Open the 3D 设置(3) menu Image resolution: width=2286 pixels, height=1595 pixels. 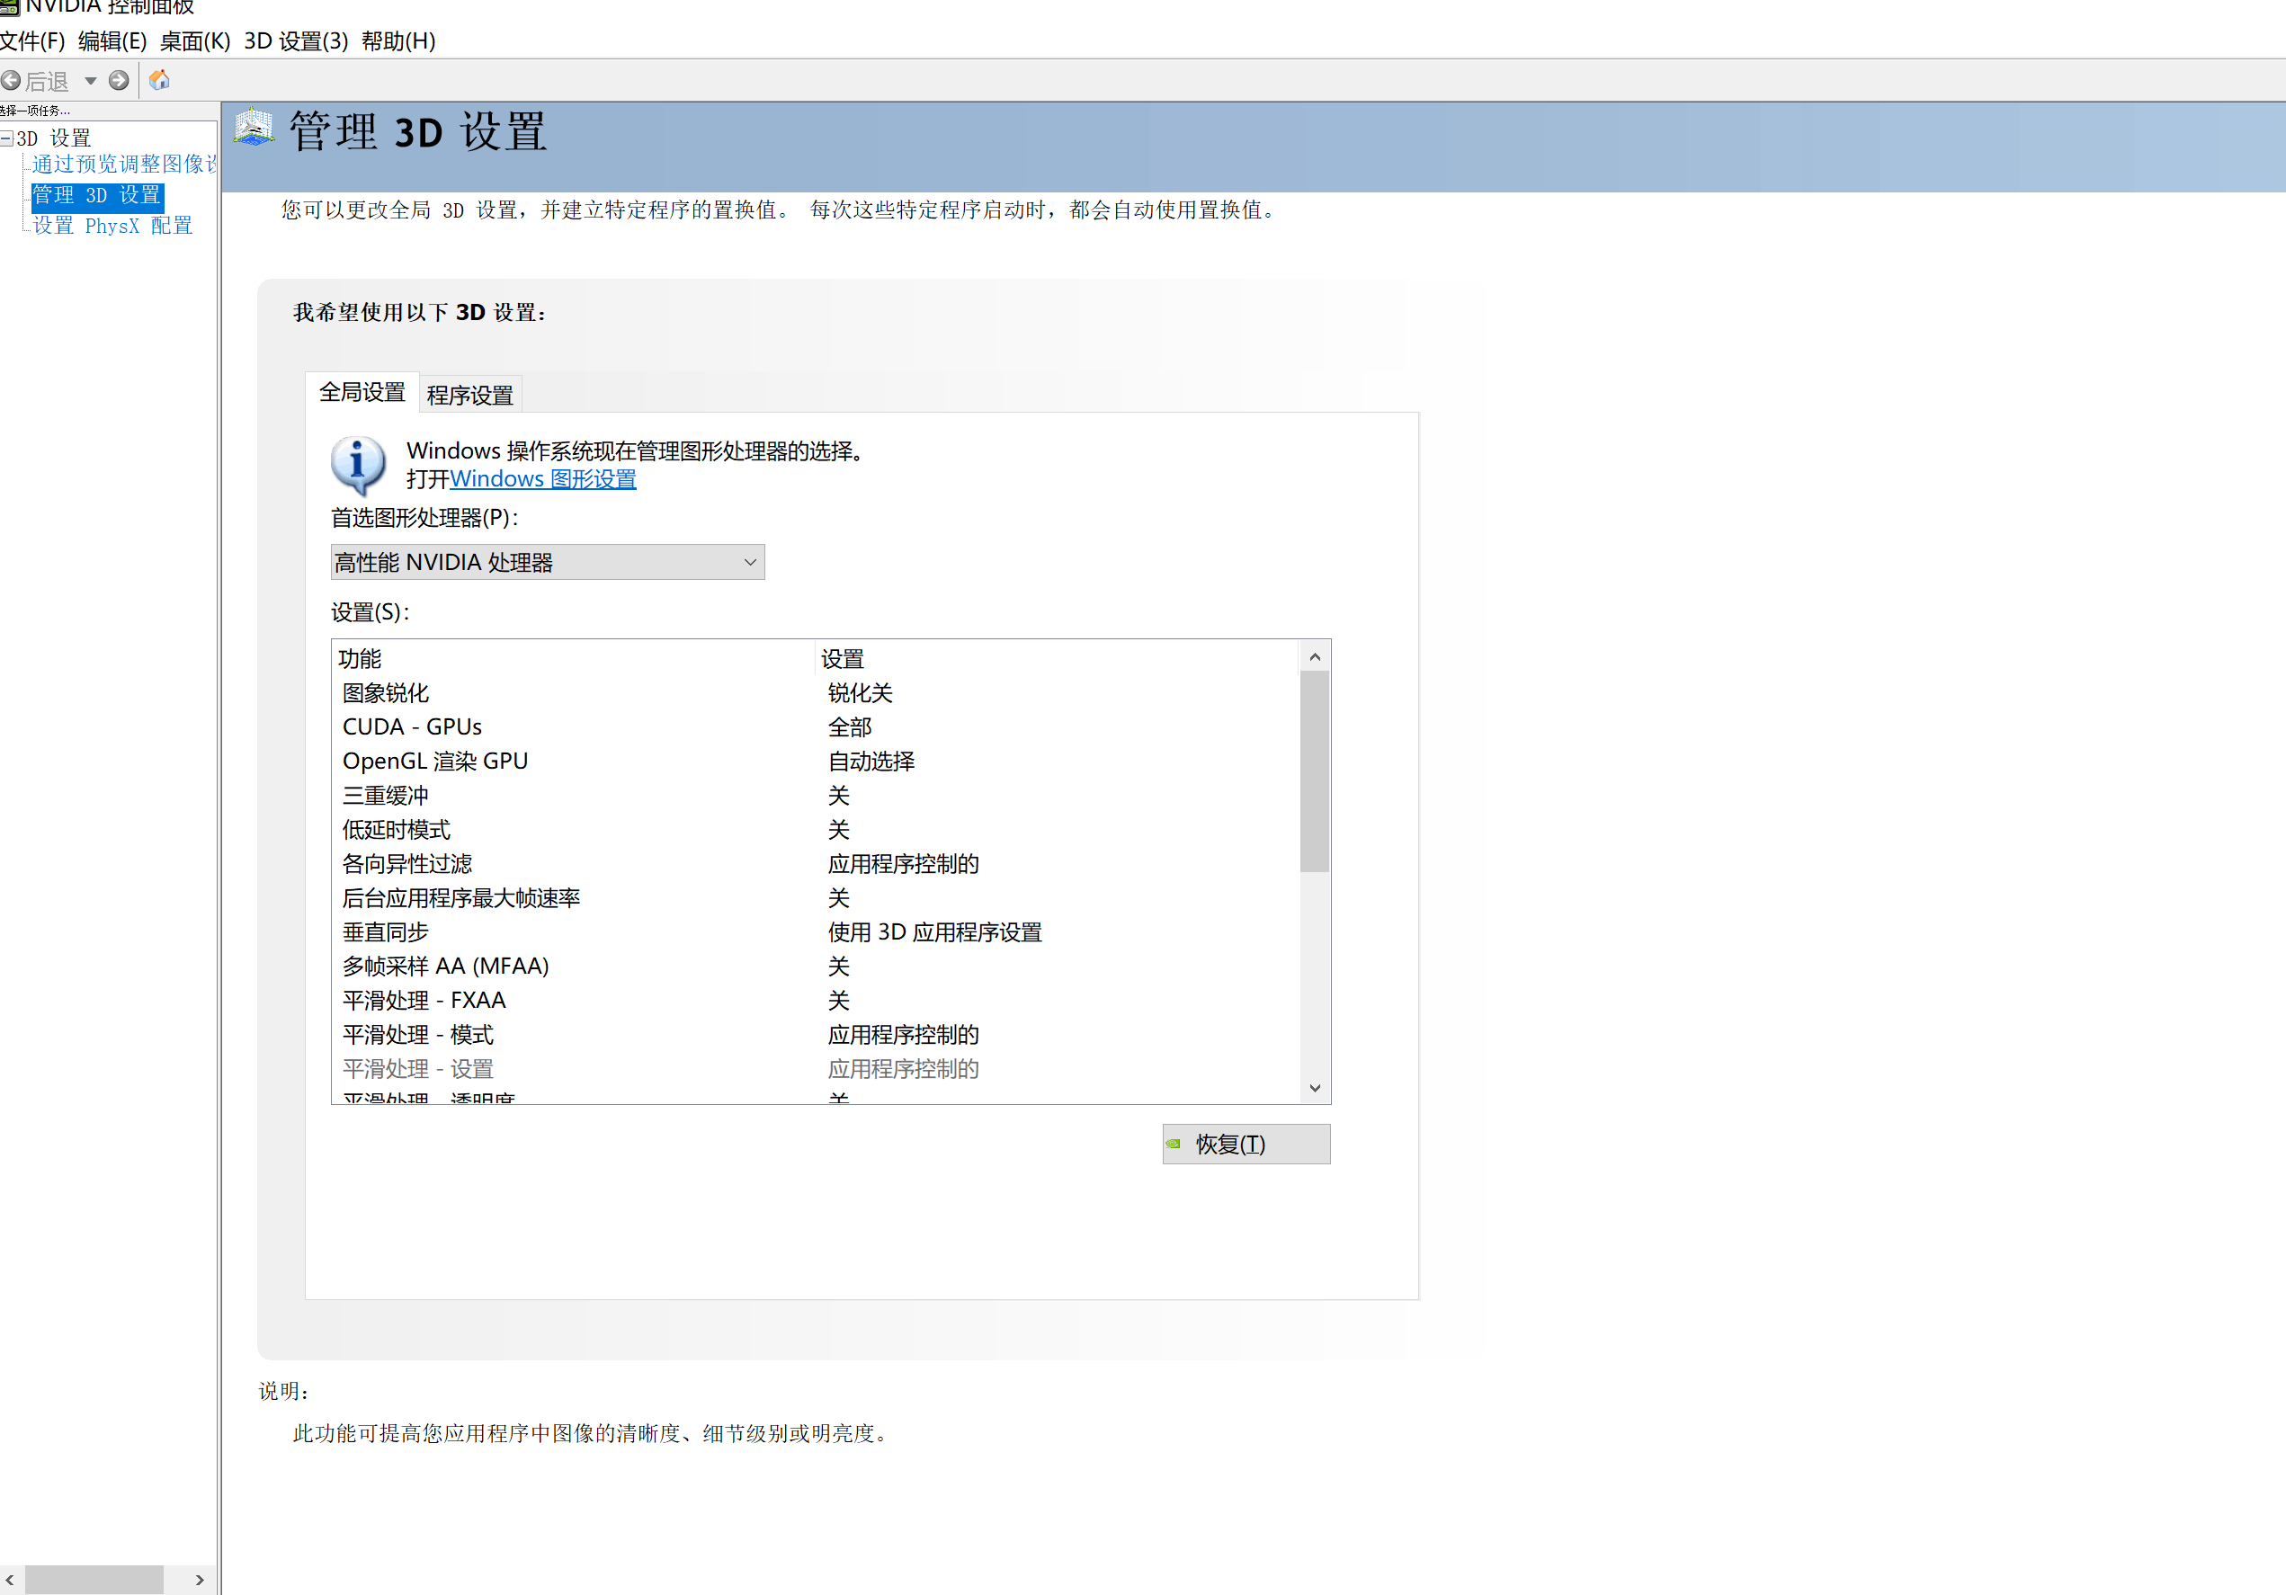pos(296,40)
